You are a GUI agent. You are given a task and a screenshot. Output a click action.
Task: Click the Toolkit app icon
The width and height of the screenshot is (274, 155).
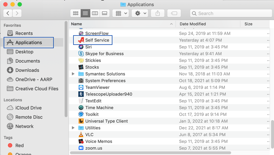pos(81,114)
